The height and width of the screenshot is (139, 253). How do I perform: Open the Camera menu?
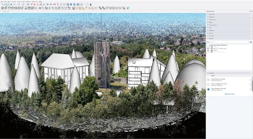coord(14,1)
